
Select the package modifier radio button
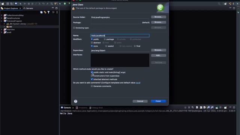coord(105,39)
